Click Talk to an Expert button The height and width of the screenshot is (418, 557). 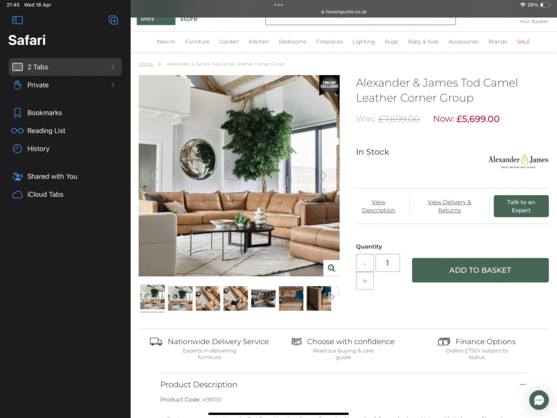521,206
